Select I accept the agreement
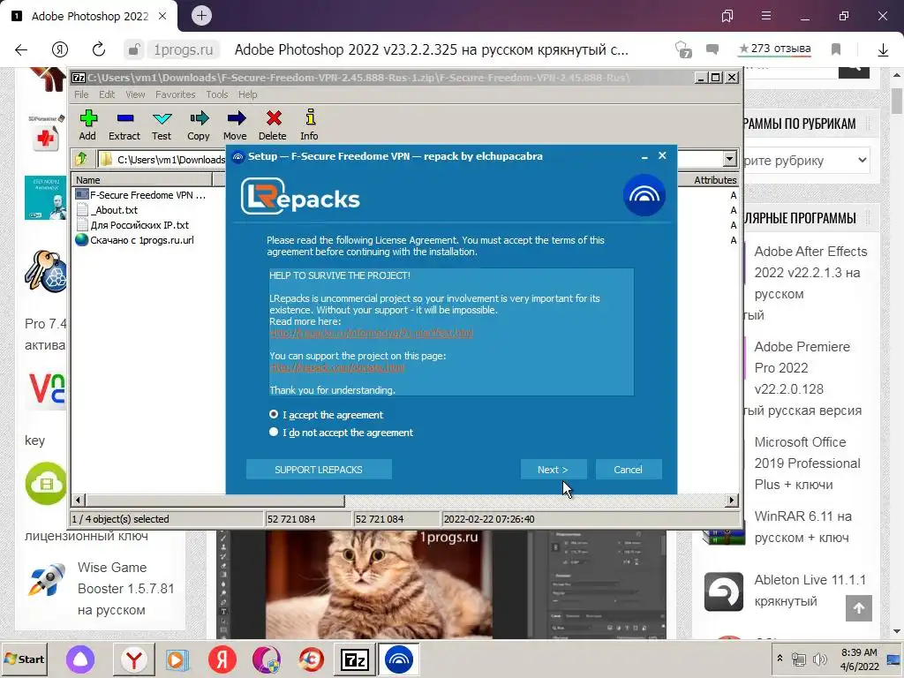 tap(274, 415)
